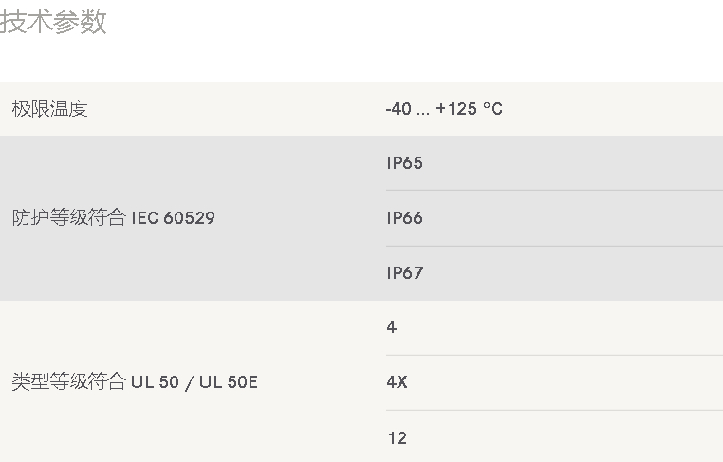
Task: Click the °C unit symbol
Action: [493, 109]
